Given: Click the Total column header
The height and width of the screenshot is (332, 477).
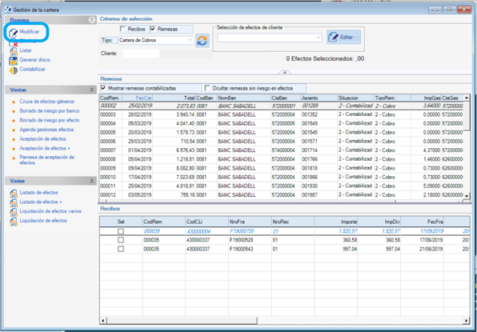Looking at the screenshot, I should 174,98.
